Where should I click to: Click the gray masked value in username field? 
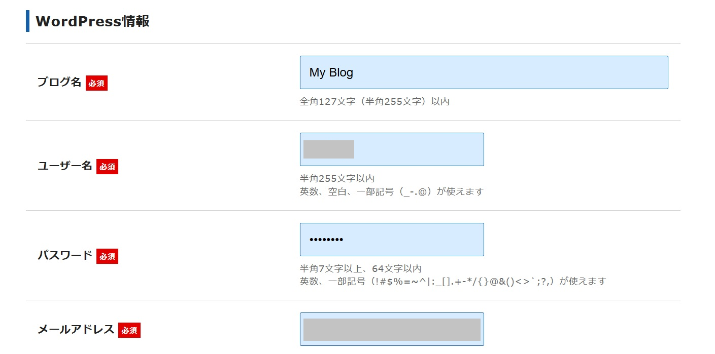click(x=328, y=149)
